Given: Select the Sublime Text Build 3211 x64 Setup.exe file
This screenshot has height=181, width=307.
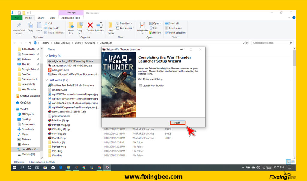Looking at the screenshot, I should (x=73, y=86).
